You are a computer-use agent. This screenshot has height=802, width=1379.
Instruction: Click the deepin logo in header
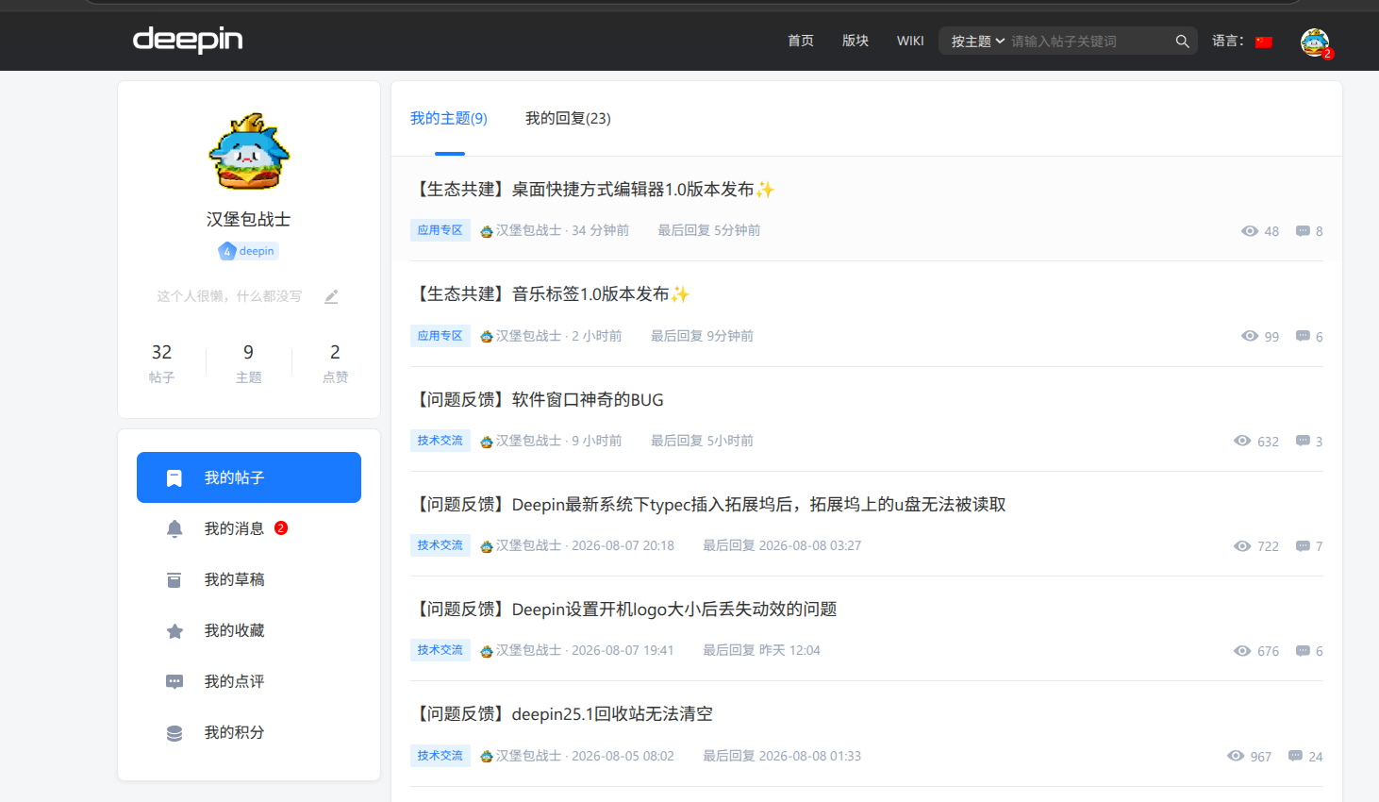coord(188,40)
